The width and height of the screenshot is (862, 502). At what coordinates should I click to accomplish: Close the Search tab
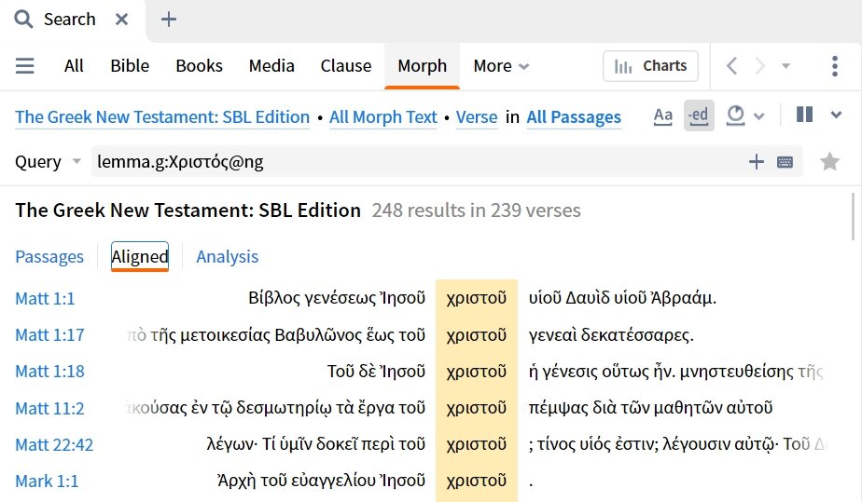[121, 20]
